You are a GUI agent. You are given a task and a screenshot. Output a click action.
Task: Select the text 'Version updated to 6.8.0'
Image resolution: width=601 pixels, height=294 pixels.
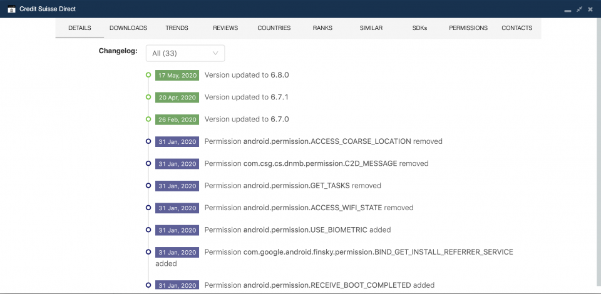coord(247,75)
